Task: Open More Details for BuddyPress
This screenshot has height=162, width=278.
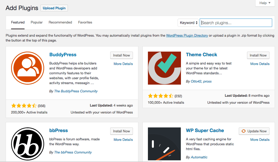Action: coord(123,64)
